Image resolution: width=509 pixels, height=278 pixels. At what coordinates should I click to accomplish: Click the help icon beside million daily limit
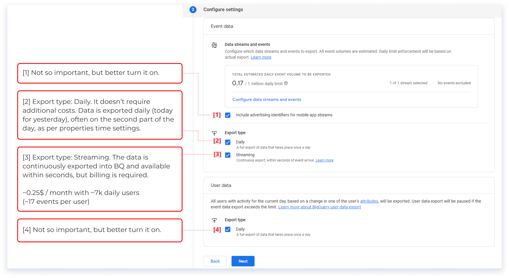(x=286, y=83)
